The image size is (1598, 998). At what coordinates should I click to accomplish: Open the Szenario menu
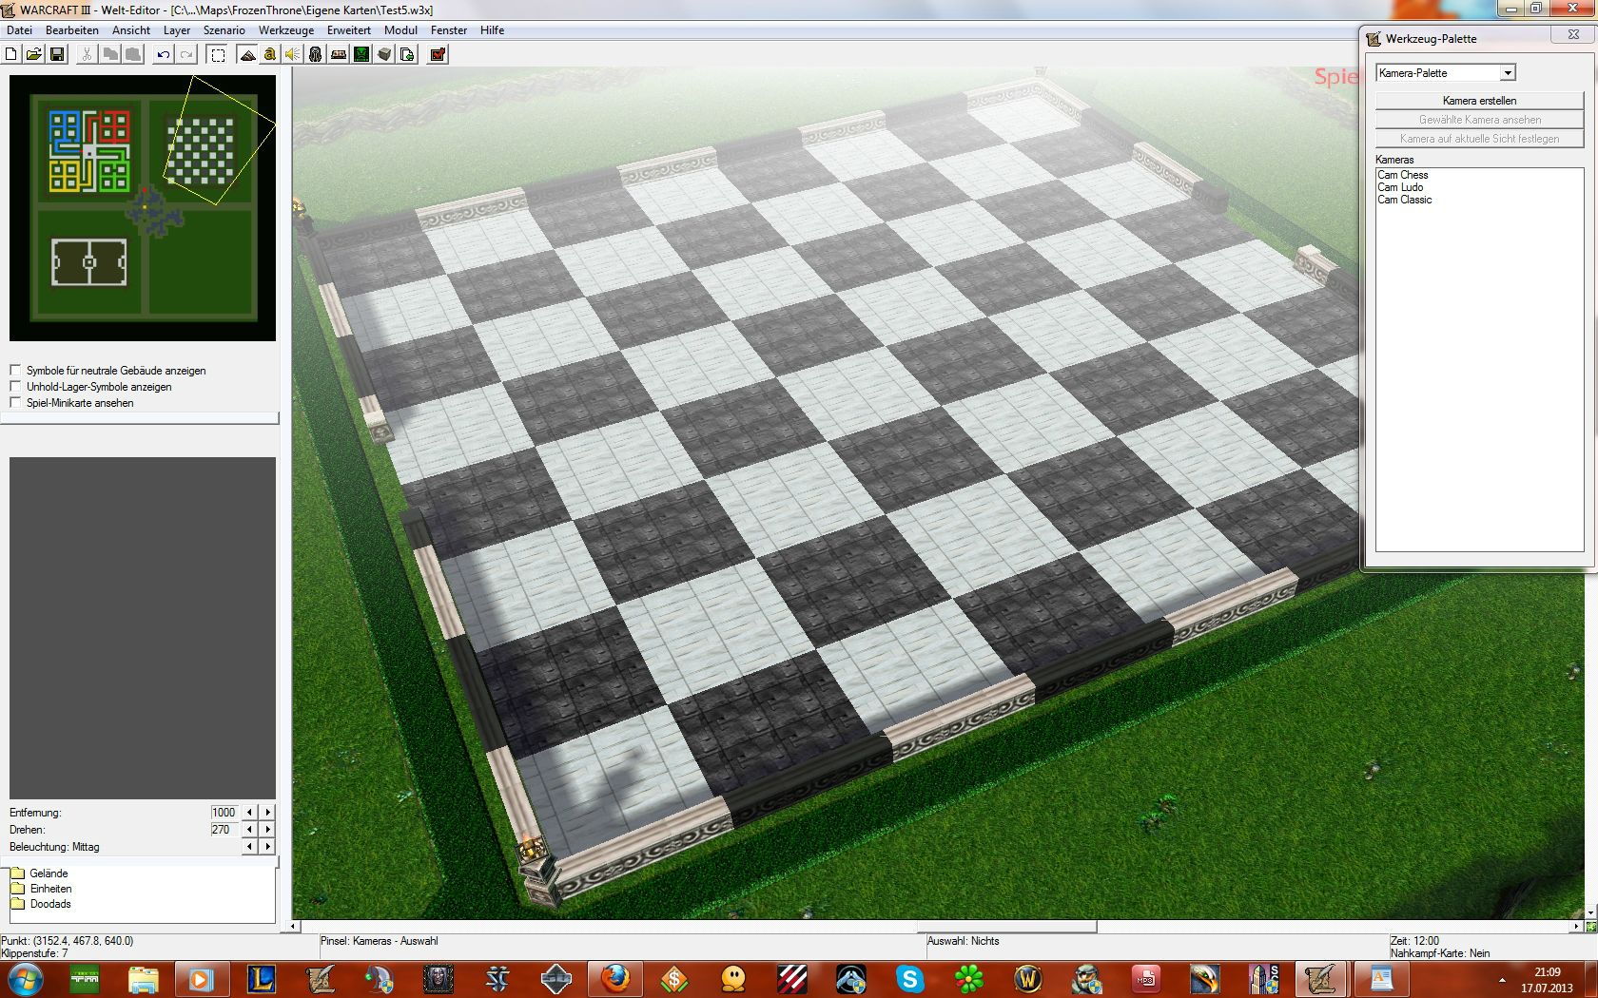pyautogui.click(x=224, y=30)
